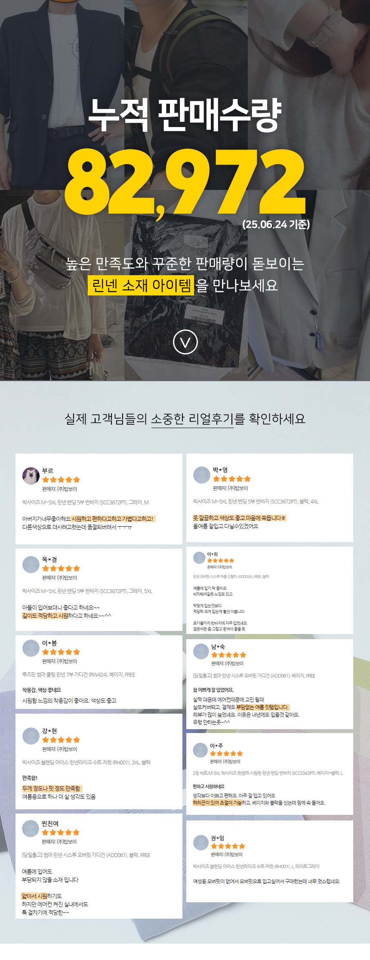Click 박*영's five-star rating

pyautogui.click(x=232, y=479)
